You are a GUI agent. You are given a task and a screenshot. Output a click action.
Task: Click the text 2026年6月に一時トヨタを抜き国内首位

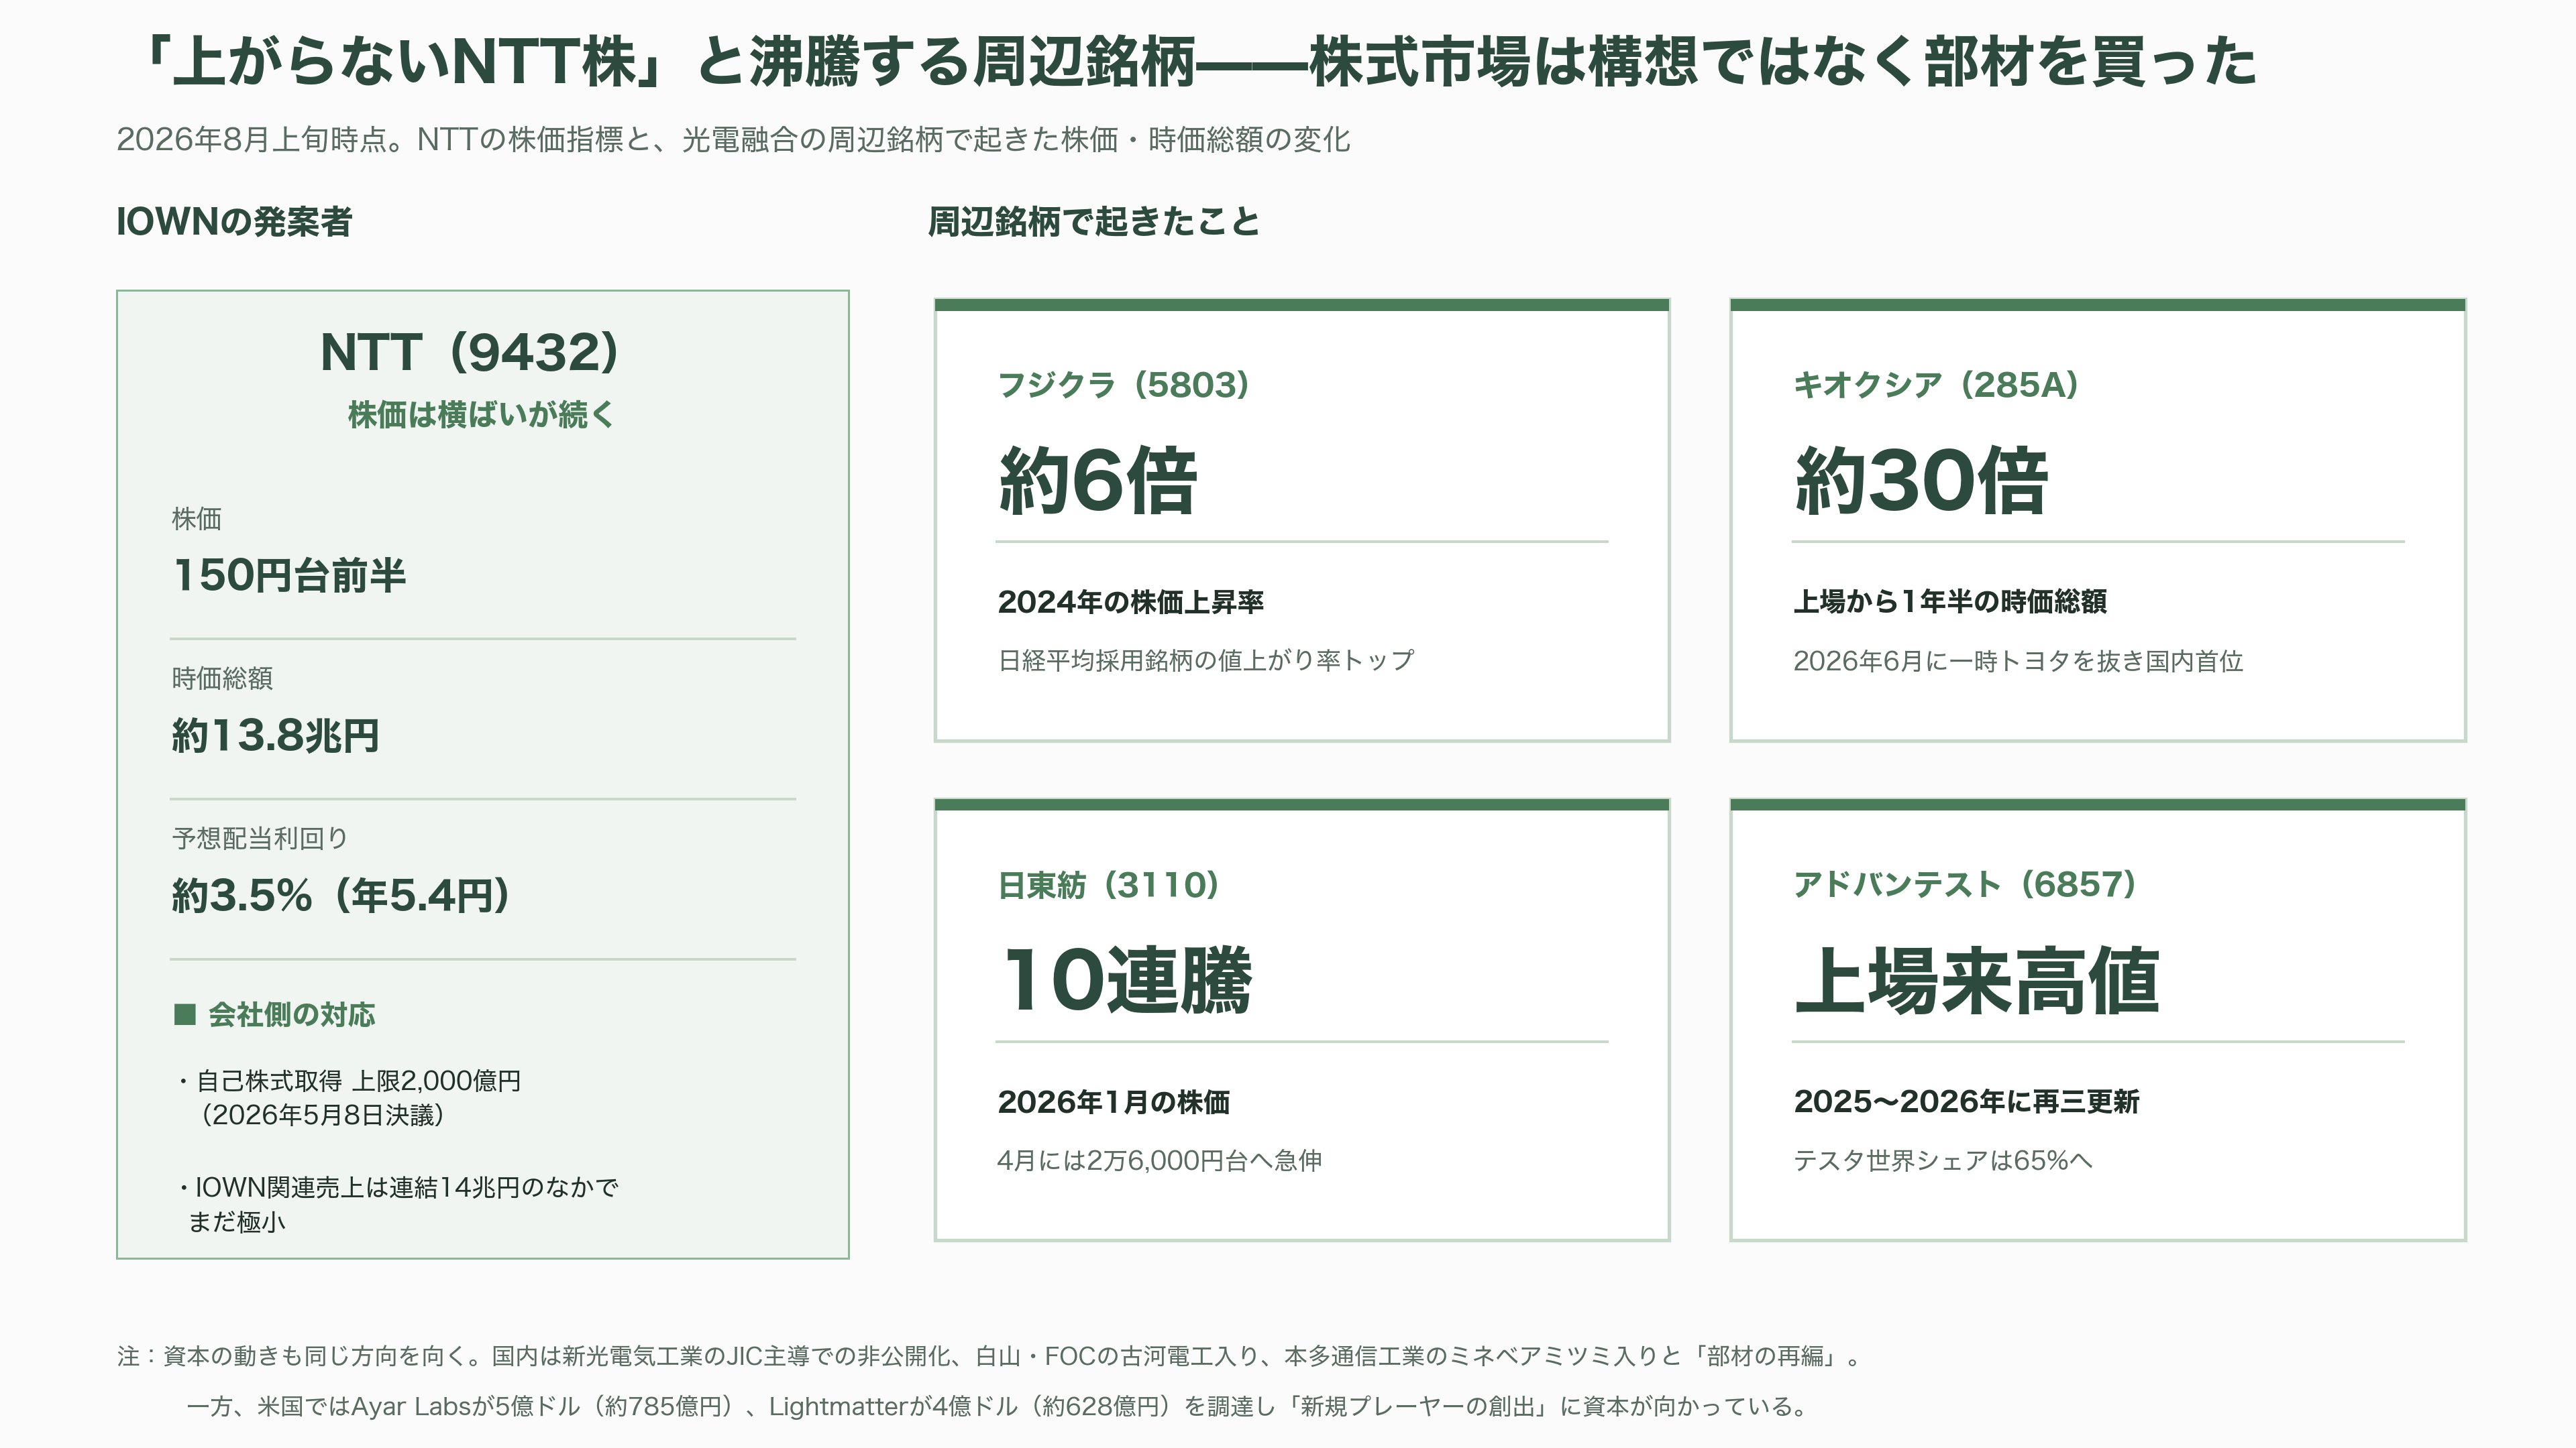click(x=2018, y=660)
